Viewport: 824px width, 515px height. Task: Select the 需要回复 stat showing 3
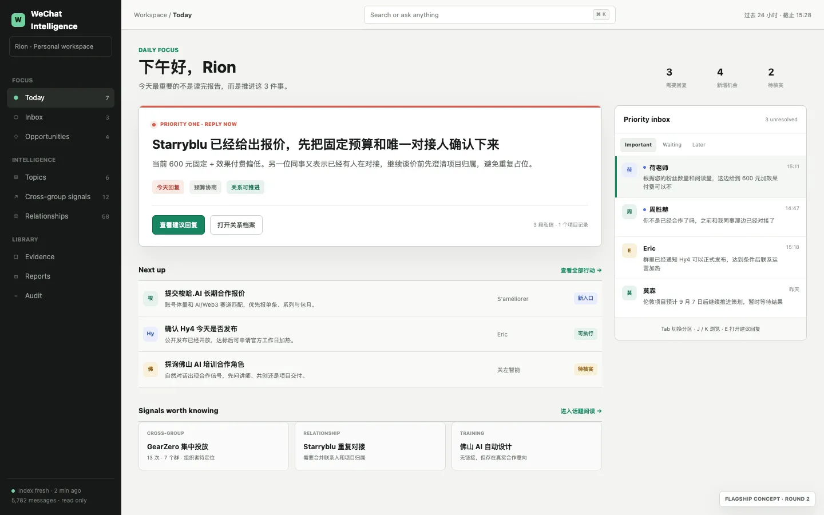pyautogui.click(x=676, y=78)
